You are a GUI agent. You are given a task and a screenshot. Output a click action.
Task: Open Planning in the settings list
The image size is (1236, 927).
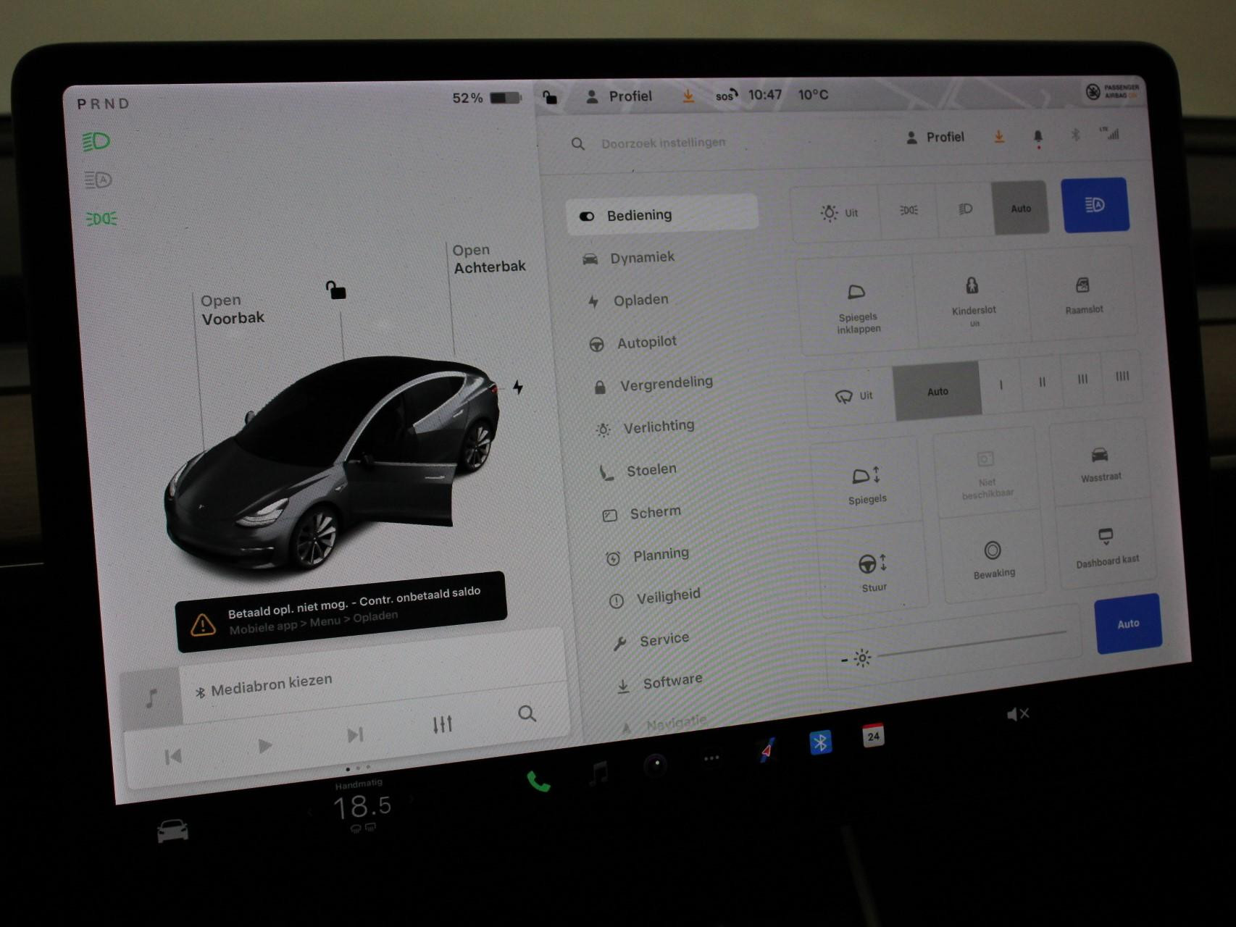[x=648, y=555]
